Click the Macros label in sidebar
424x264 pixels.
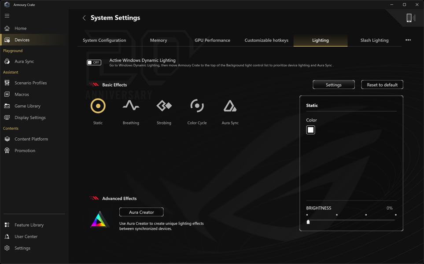(x=22, y=94)
